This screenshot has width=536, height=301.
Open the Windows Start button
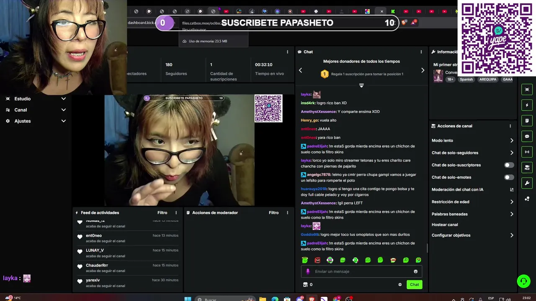pos(188,298)
